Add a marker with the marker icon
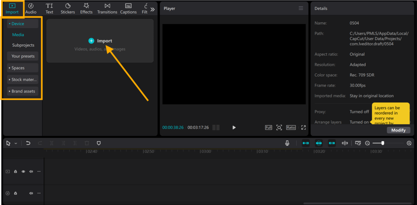Viewport: 417px width, 205px height. 99,143
